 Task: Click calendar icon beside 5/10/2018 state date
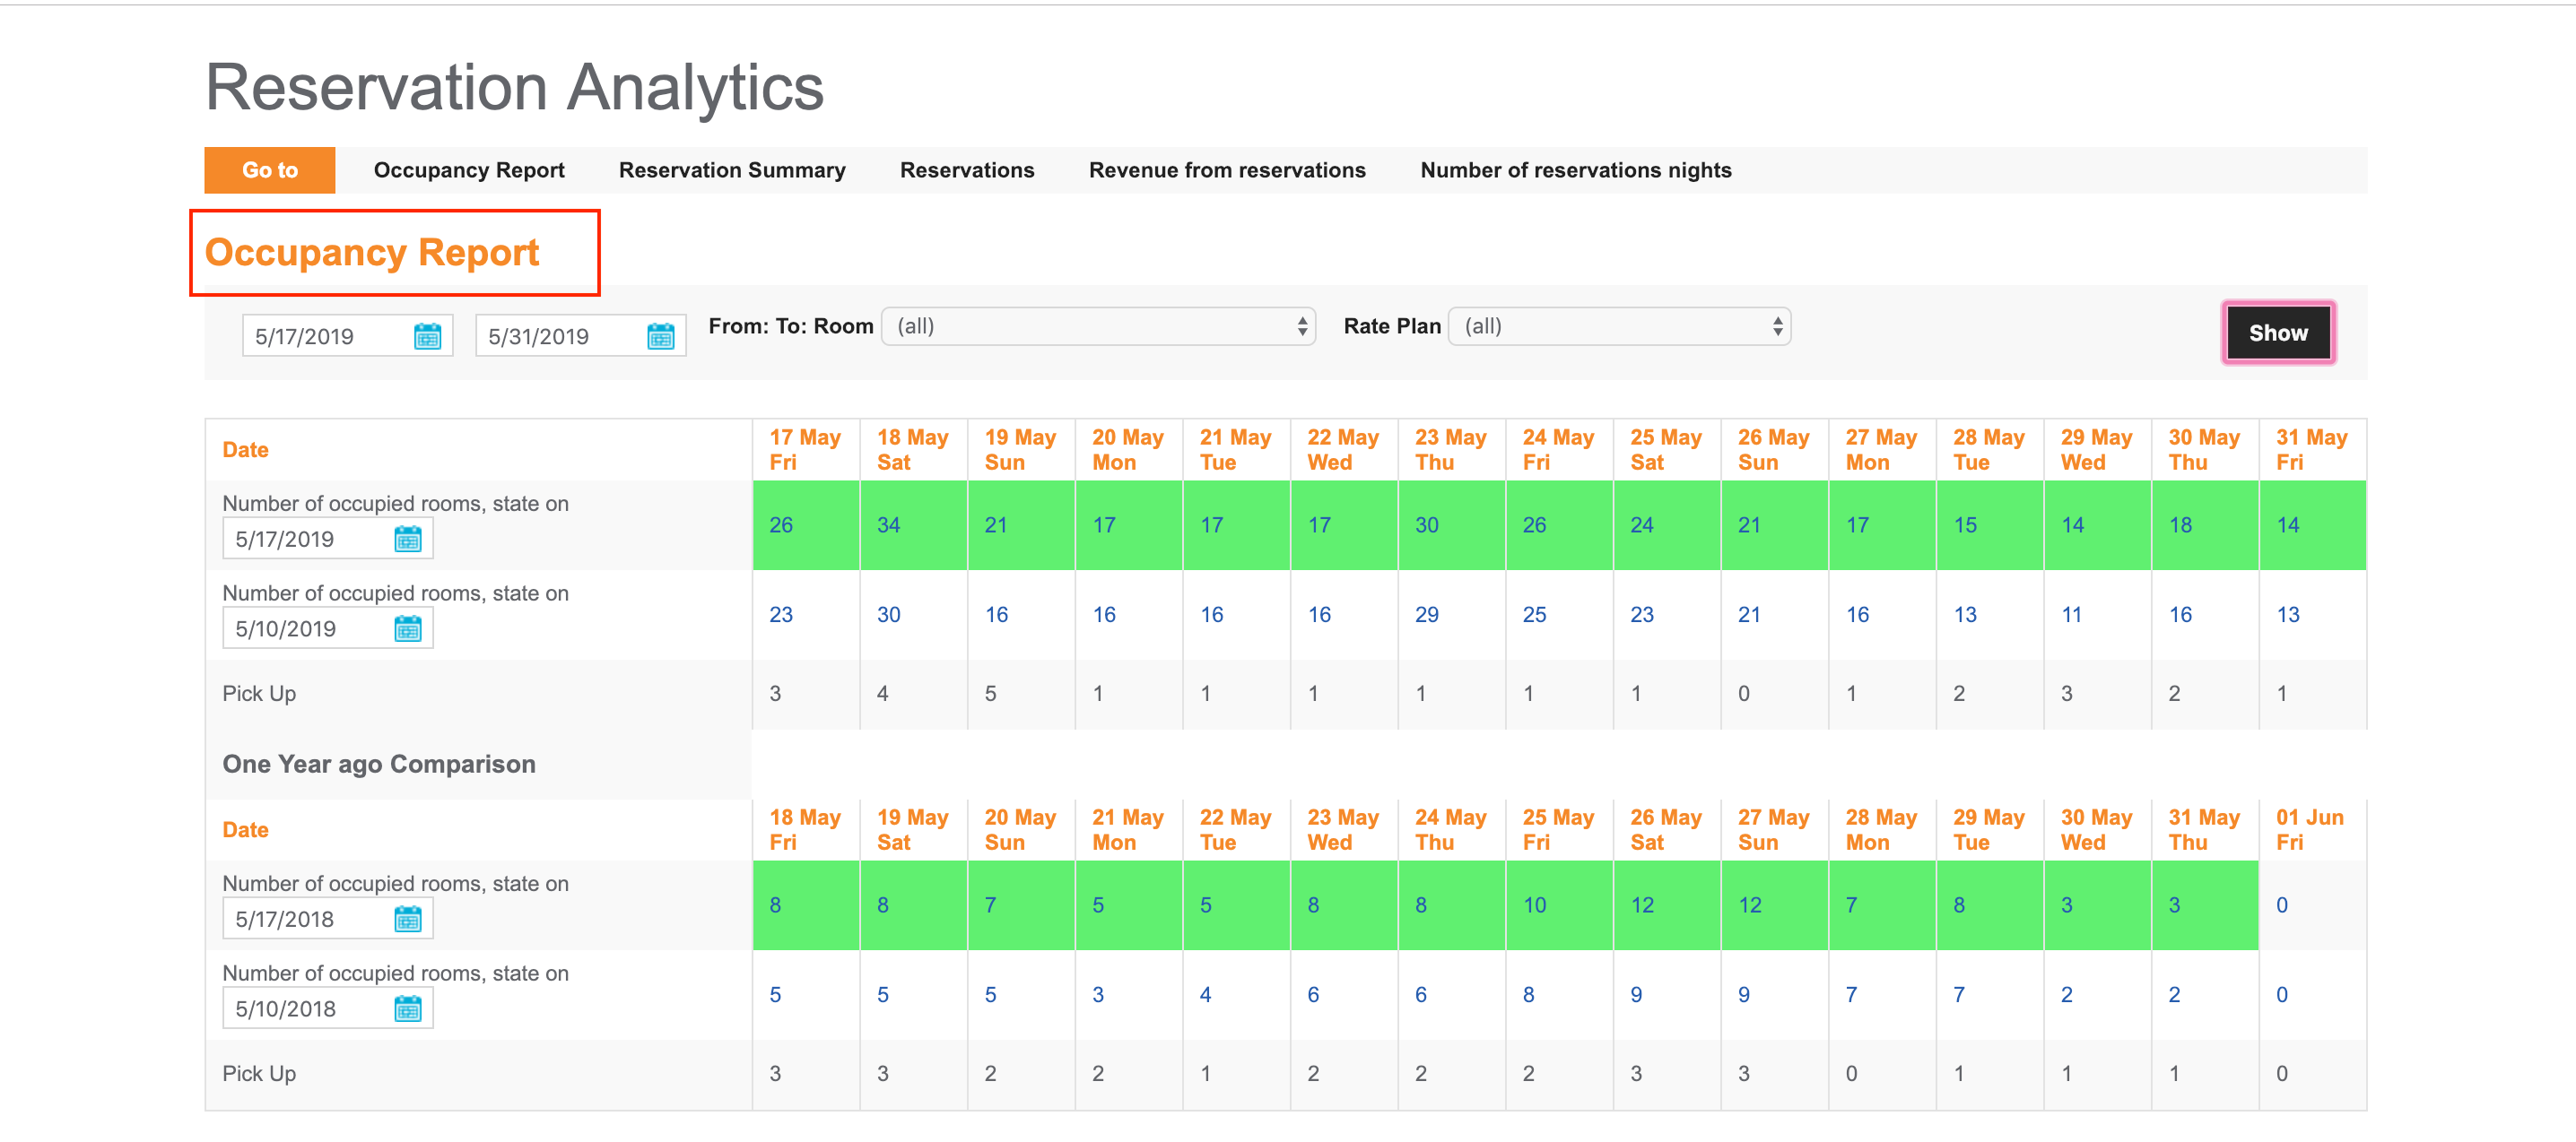pyautogui.click(x=407, y=1009)
